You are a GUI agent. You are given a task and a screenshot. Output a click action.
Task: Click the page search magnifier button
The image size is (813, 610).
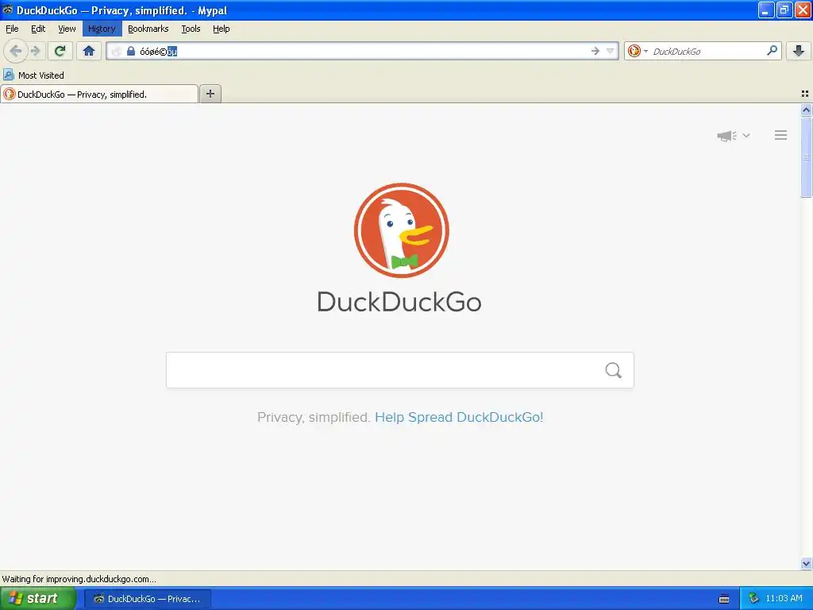pos(614,370)
